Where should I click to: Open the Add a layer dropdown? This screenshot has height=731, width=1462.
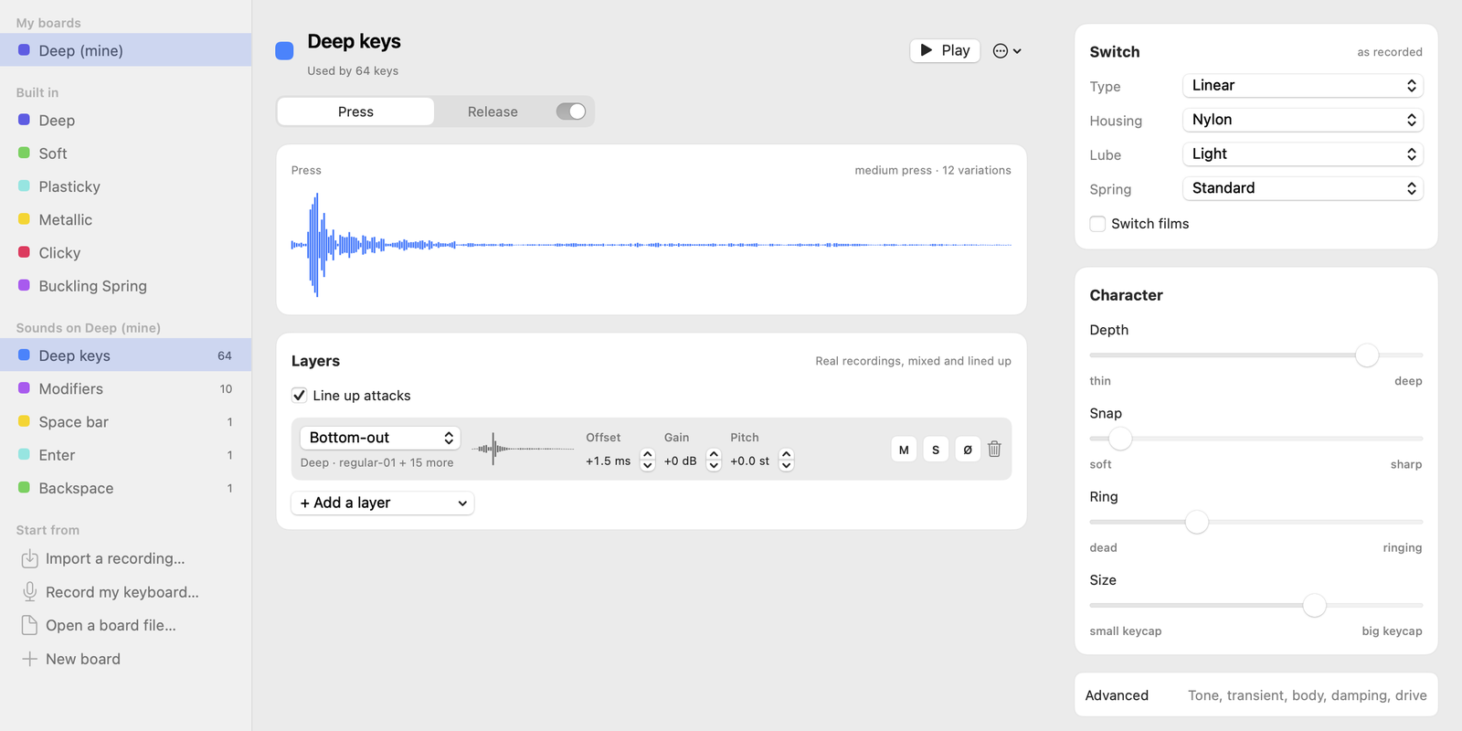point(383,503)
